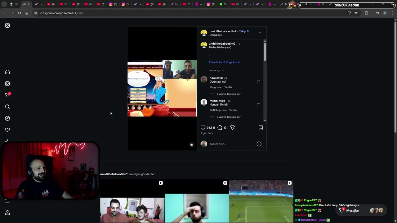Open the #edit hashtag
397x223 pixels.
tap(222, 62)
